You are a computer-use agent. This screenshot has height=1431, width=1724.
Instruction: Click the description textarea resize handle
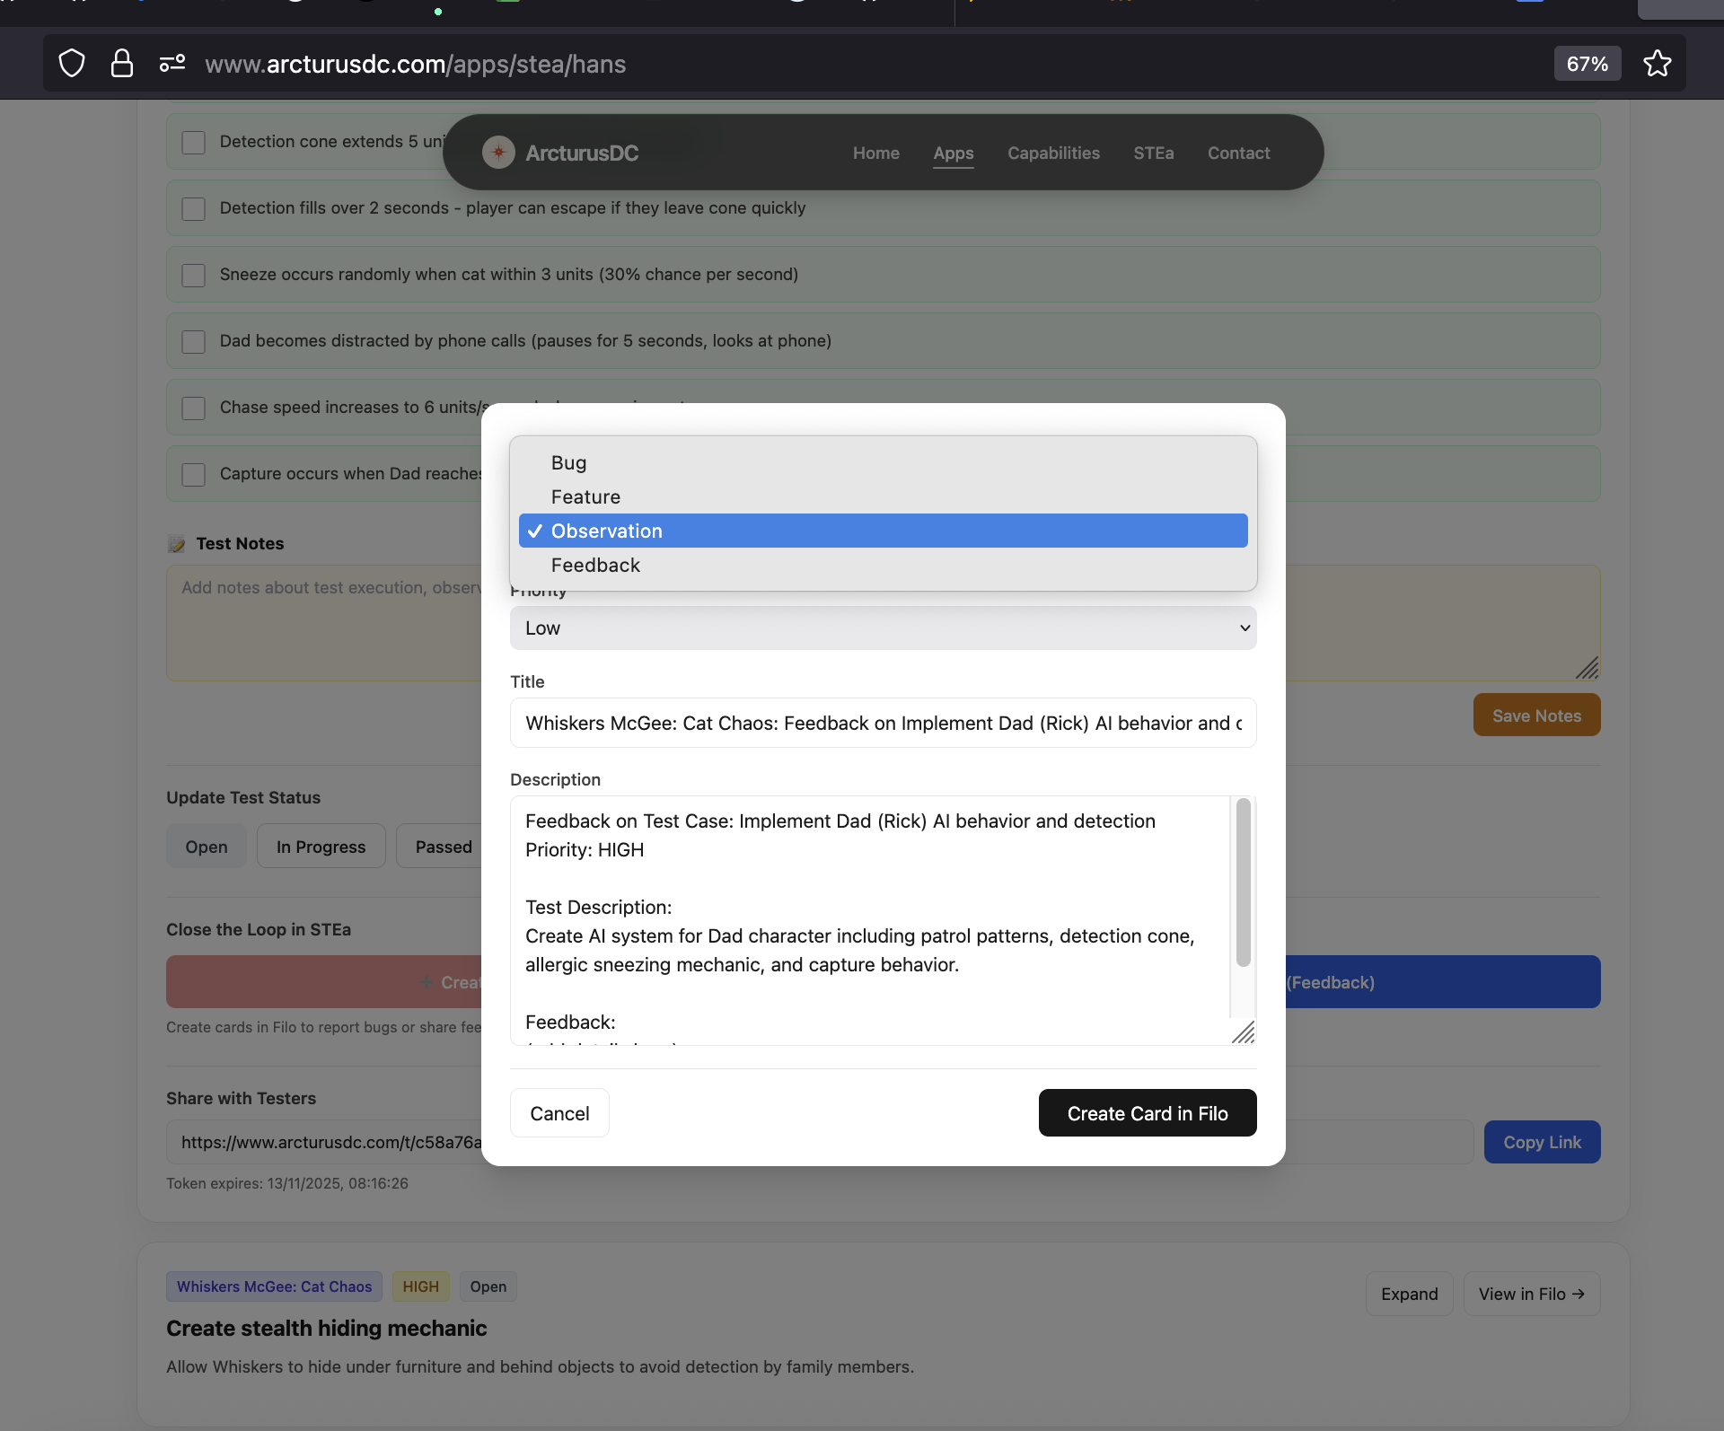pos(1243,1032)
